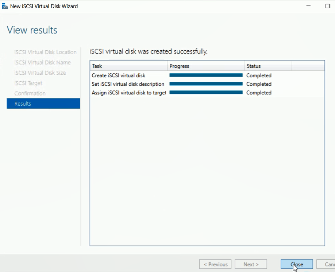Click the Confirmation step in sidebar
Screen dimensions: 335x272
coord(30,93)
